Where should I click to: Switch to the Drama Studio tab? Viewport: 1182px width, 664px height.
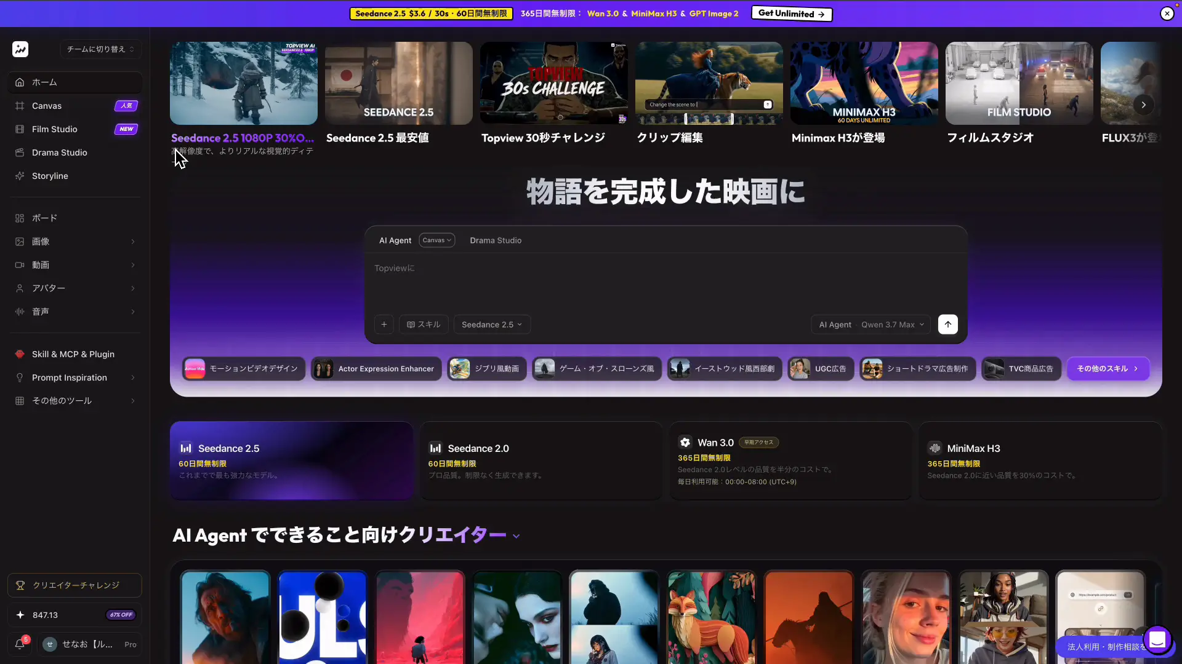[496, 240]
